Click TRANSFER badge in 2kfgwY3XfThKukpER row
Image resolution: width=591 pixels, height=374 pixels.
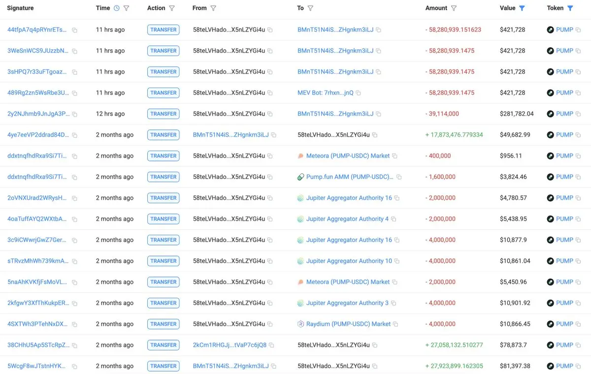pos(164,303)
